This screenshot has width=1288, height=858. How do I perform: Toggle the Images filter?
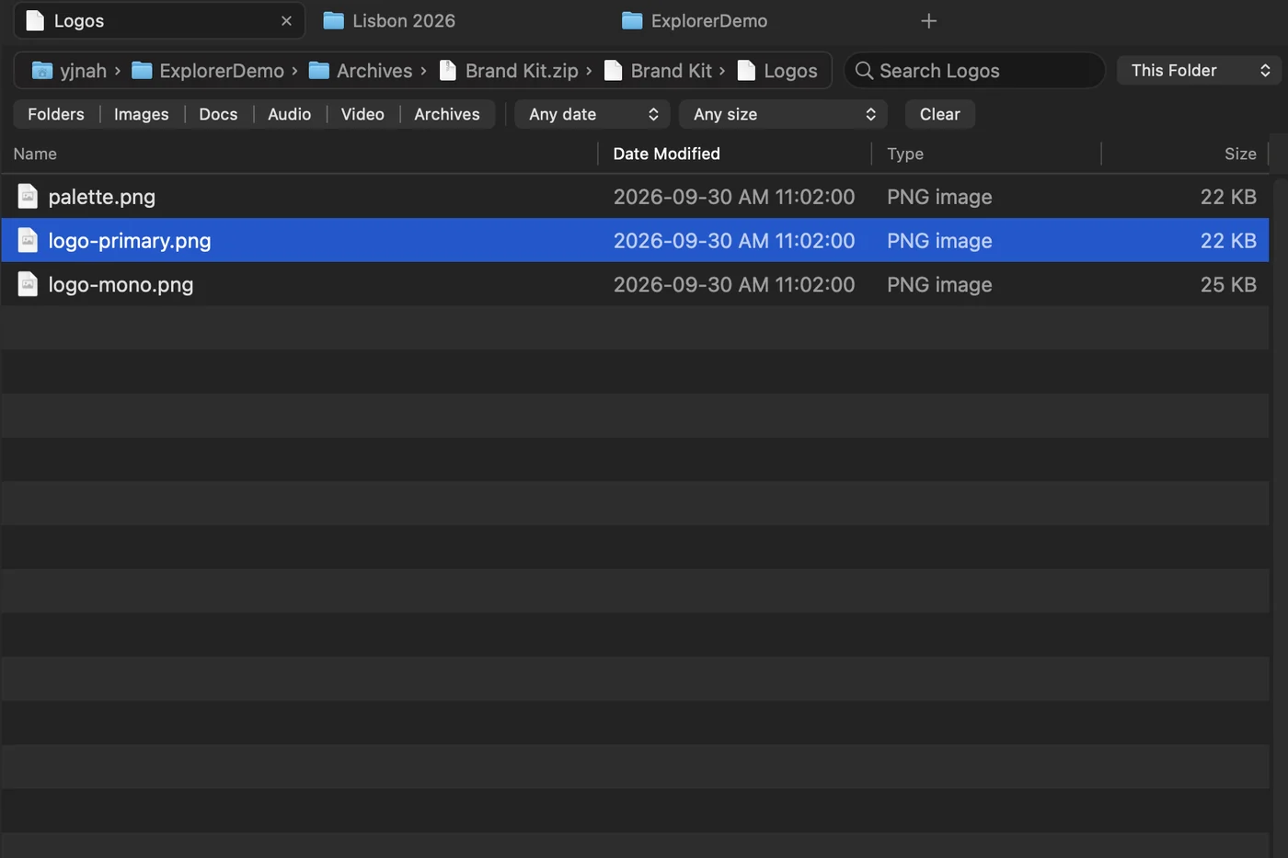pos(142,114)
